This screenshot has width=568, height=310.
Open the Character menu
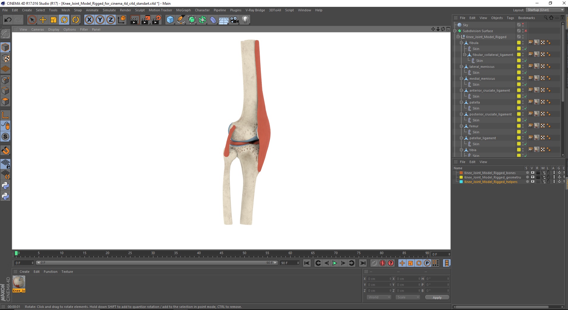202,10
